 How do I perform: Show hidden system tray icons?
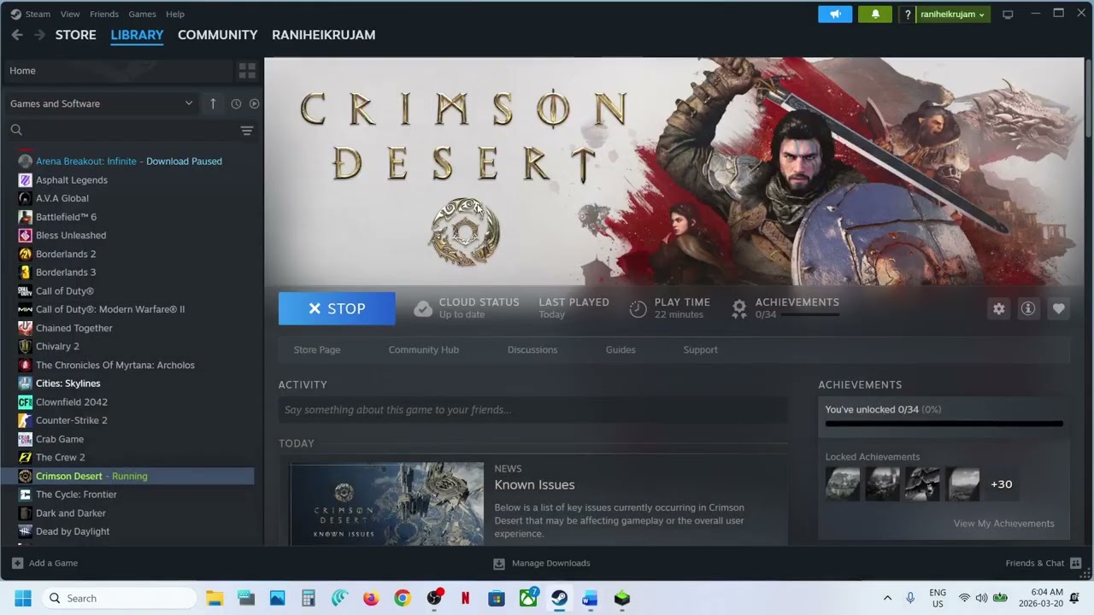[887, 598]
